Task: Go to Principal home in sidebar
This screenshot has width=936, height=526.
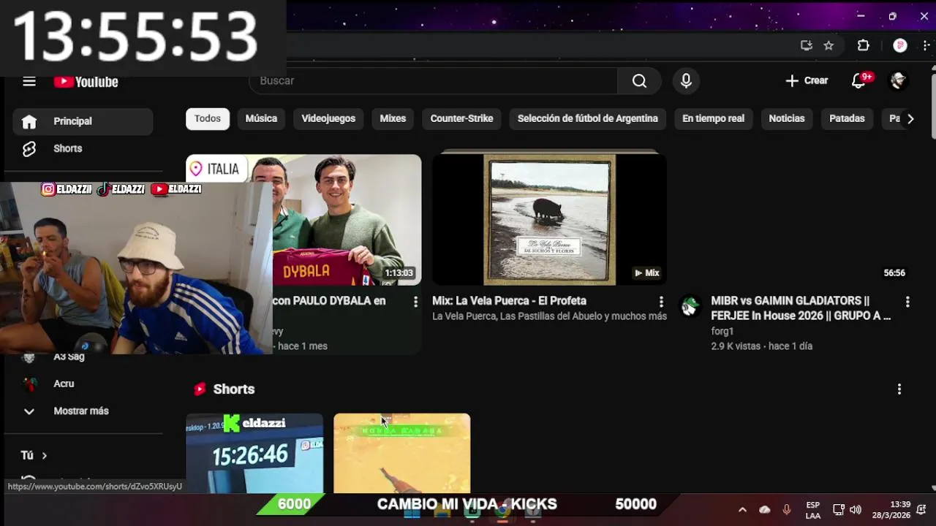Action: point(83,121)
